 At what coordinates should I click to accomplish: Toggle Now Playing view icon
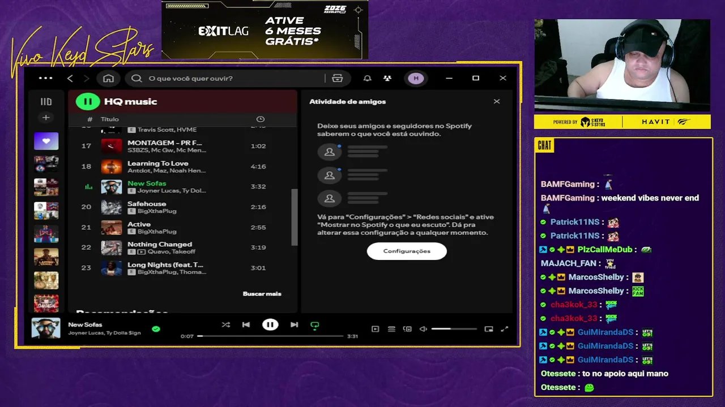coord(375,329)
